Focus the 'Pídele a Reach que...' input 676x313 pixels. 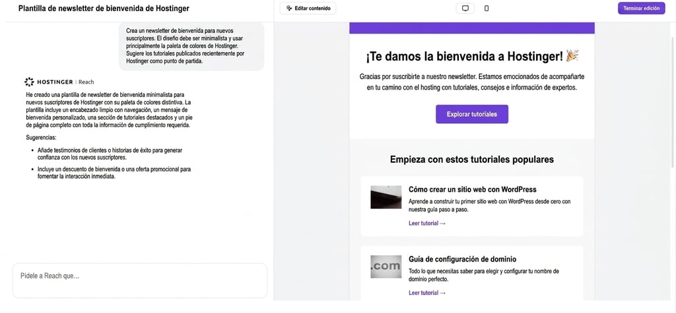coord(140,280)
